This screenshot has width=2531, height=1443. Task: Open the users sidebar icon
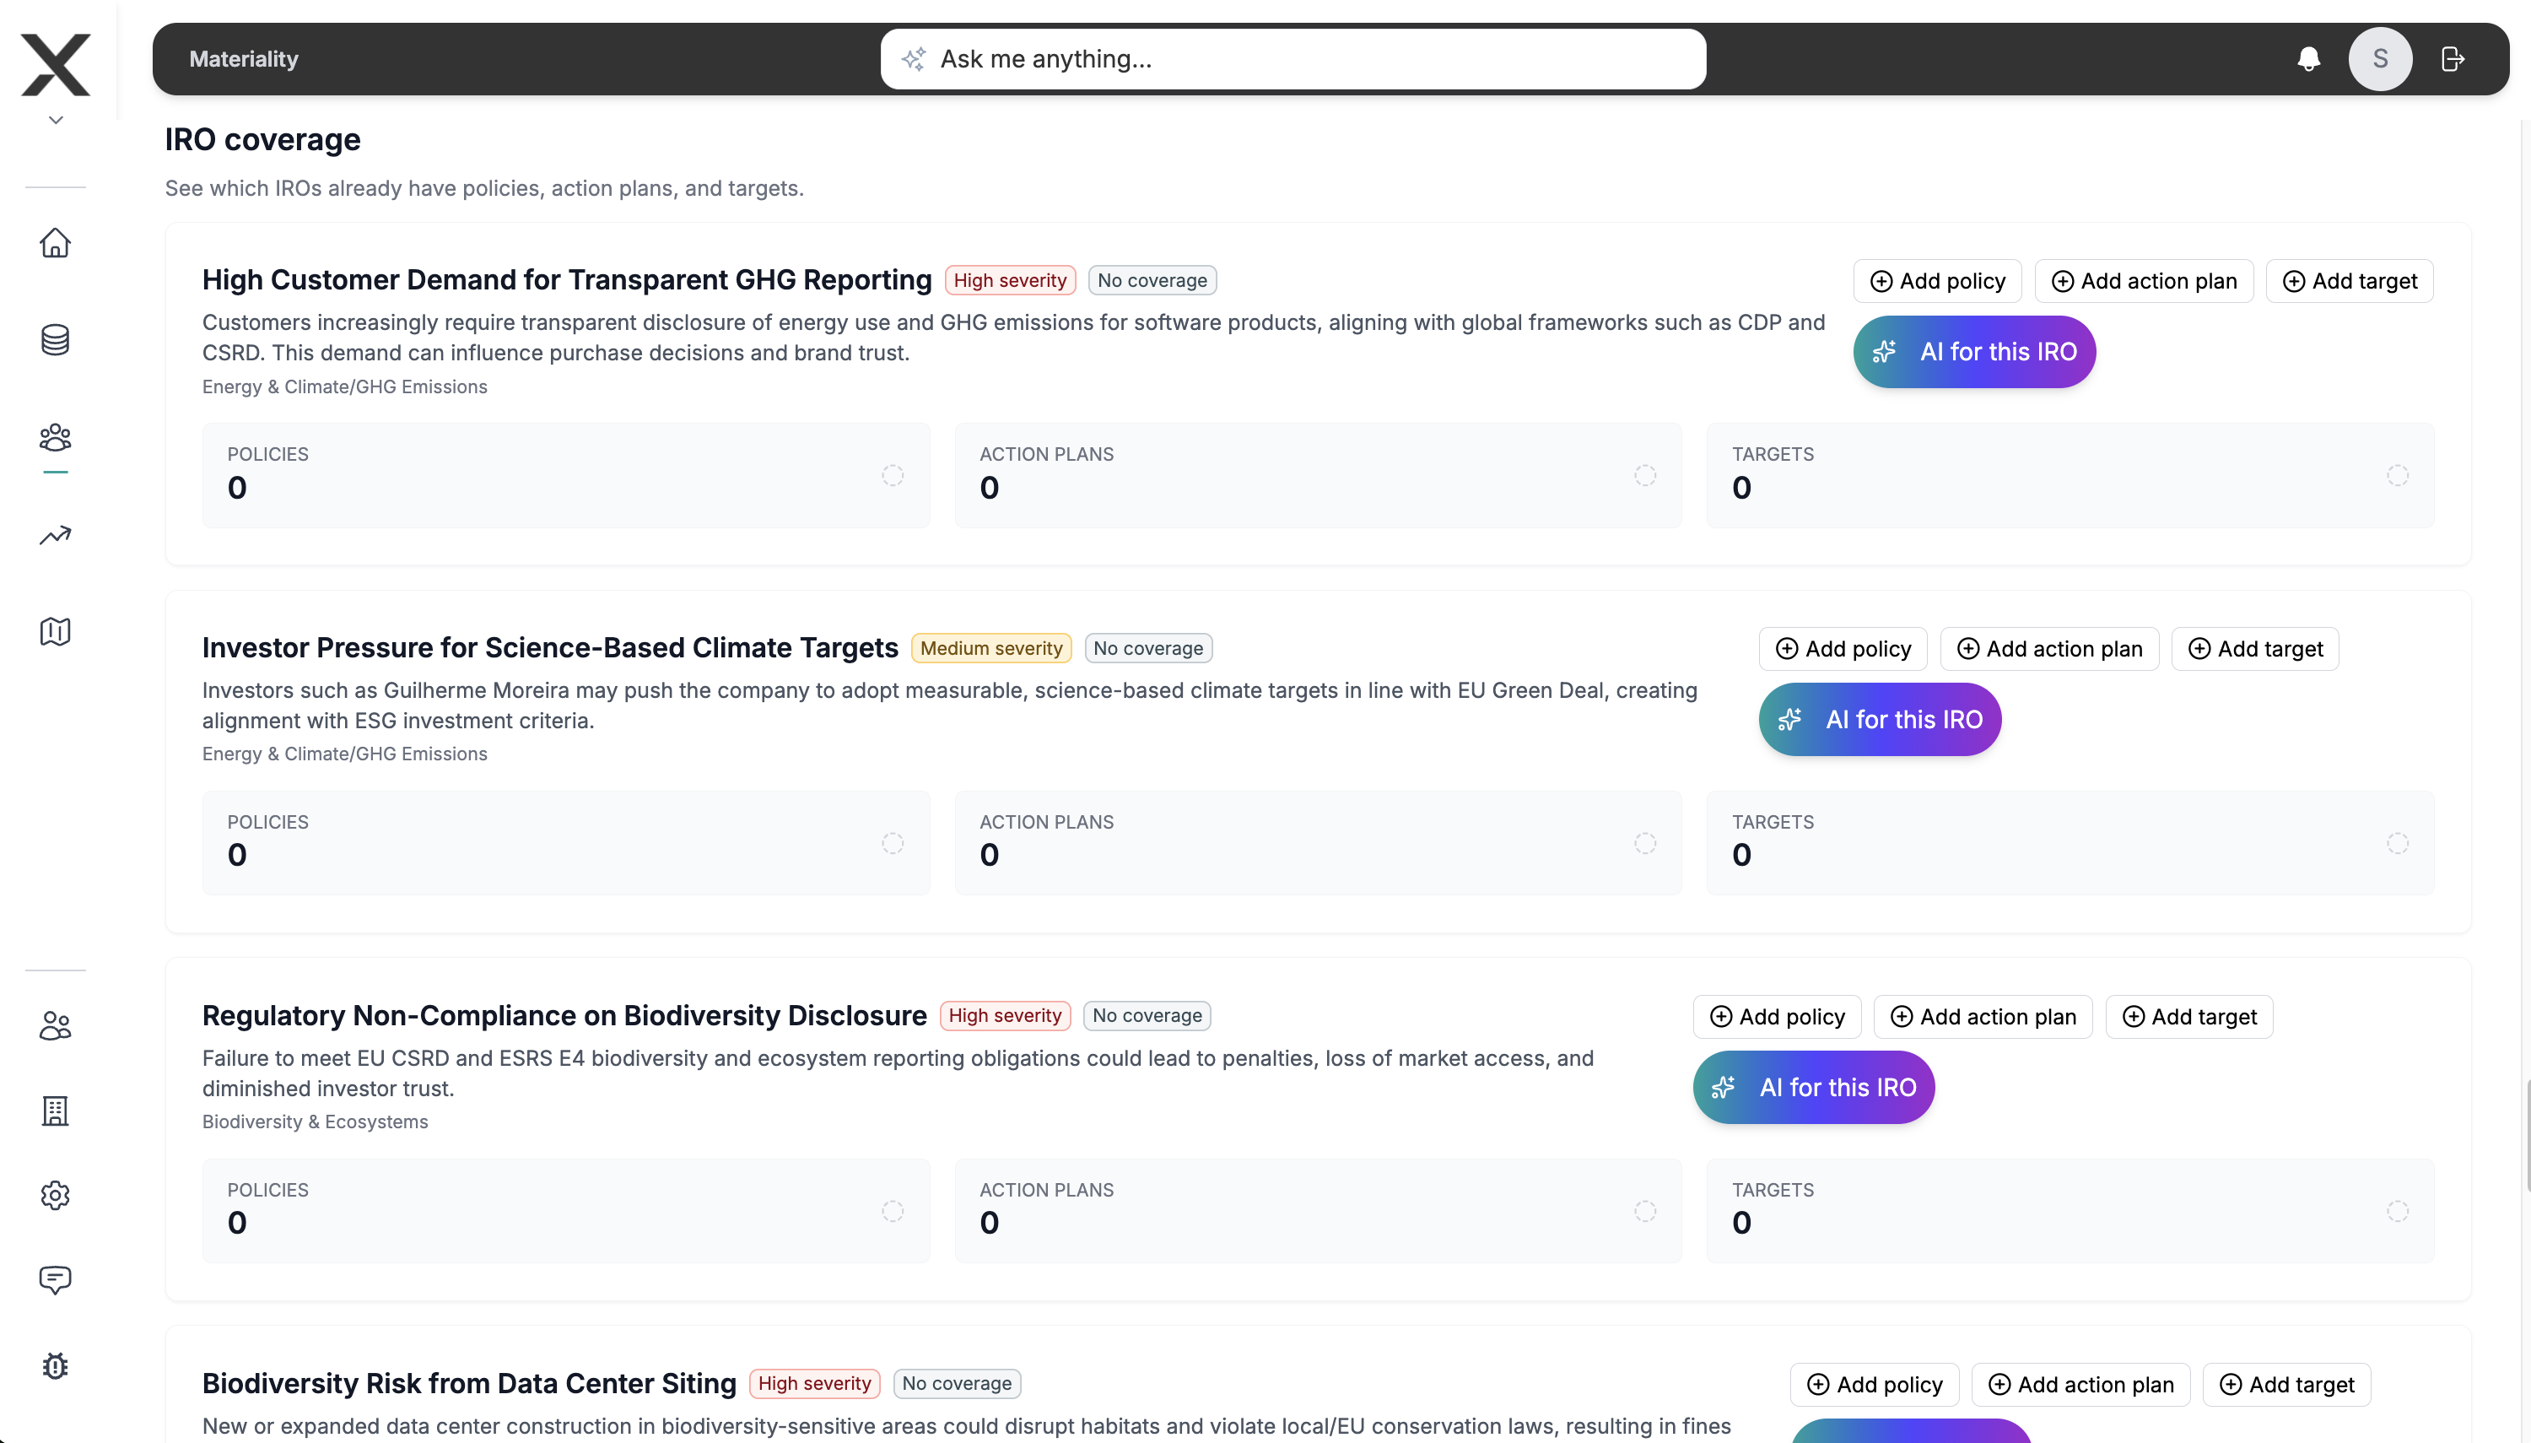pos(56,1026)
